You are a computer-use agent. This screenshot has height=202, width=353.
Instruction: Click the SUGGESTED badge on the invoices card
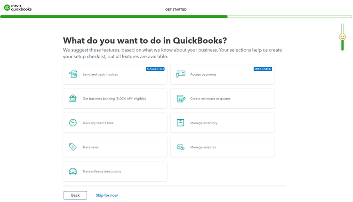(155, 69)
